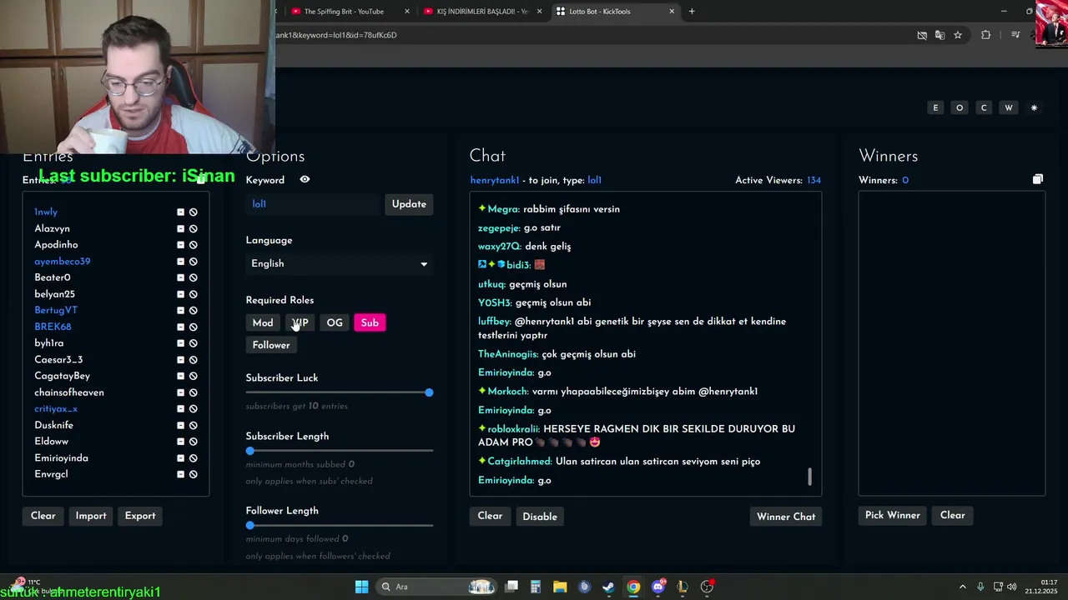
Task: Export entries list
Action: click(140, 516)
